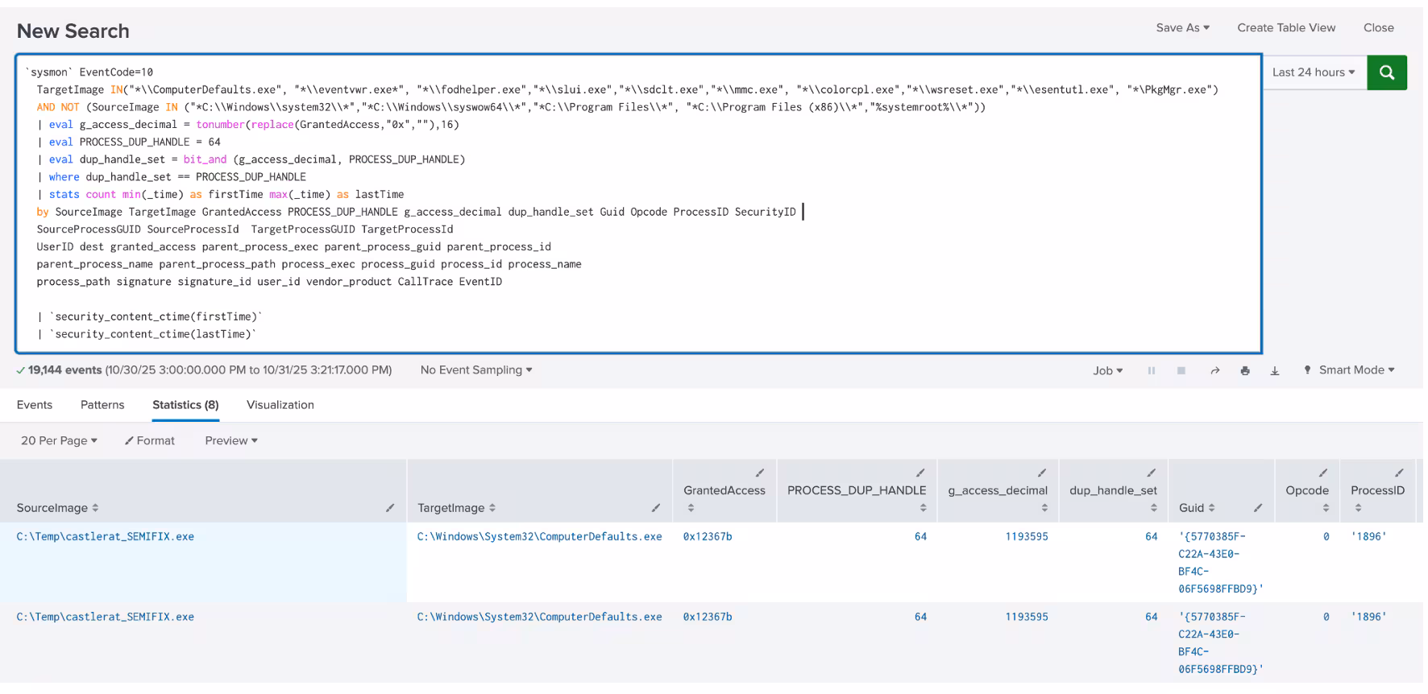The image size is (1428, 694).
Task: Click the print results icon
Action: click(1245, 371)
